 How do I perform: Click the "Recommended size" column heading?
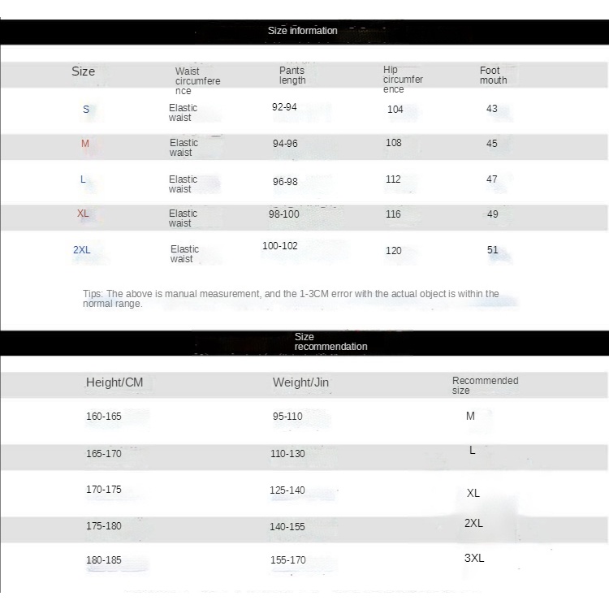485,385
